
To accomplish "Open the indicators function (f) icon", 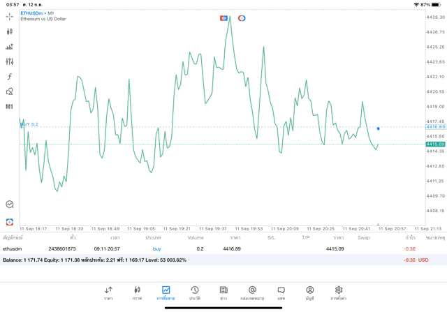I will point(9,76).
